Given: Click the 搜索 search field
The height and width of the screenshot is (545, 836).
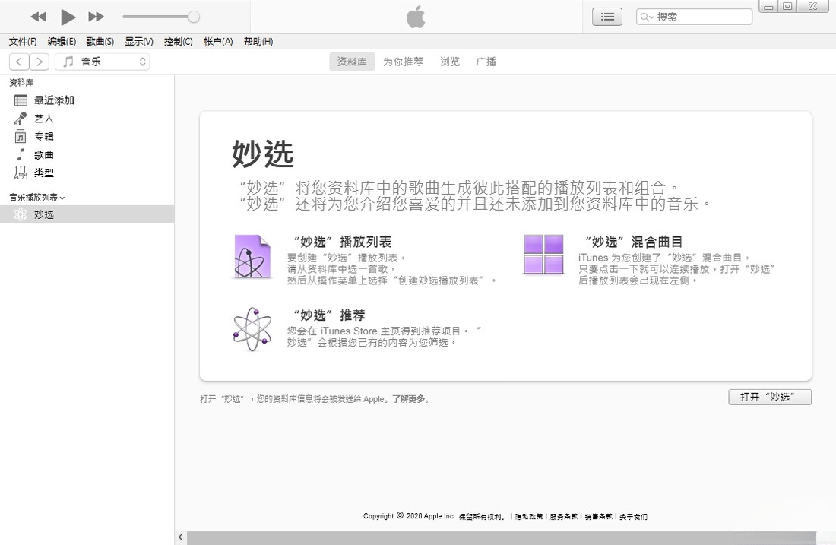Looking at the screenshot, I should click(694, 17).
